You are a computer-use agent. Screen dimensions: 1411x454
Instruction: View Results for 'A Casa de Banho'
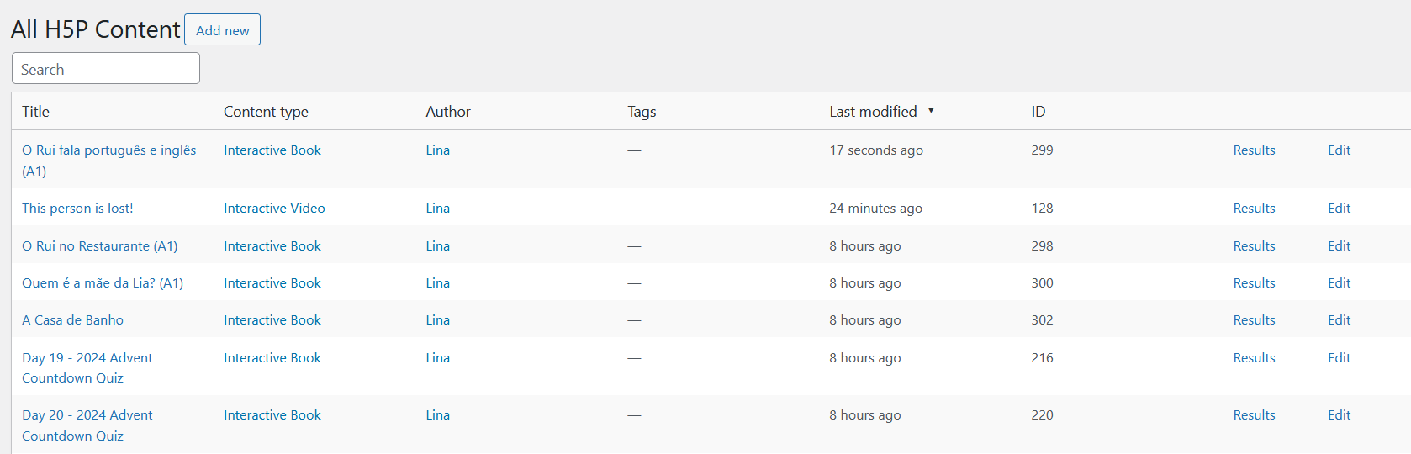(x=1254, y=320)
